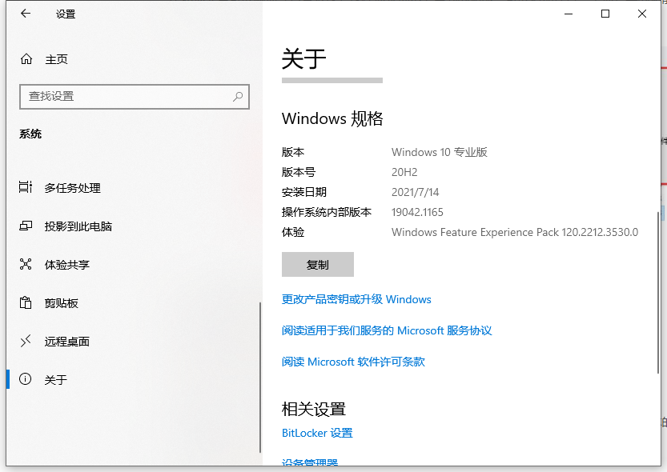Navigate back using the back arrow
This screenshot has height=472, width=667.
[x=25, y=14]
